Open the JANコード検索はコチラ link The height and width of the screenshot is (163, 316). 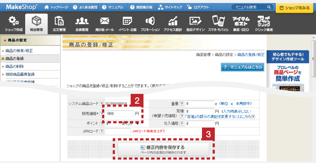pyautogui.click(x=149, y=131)
